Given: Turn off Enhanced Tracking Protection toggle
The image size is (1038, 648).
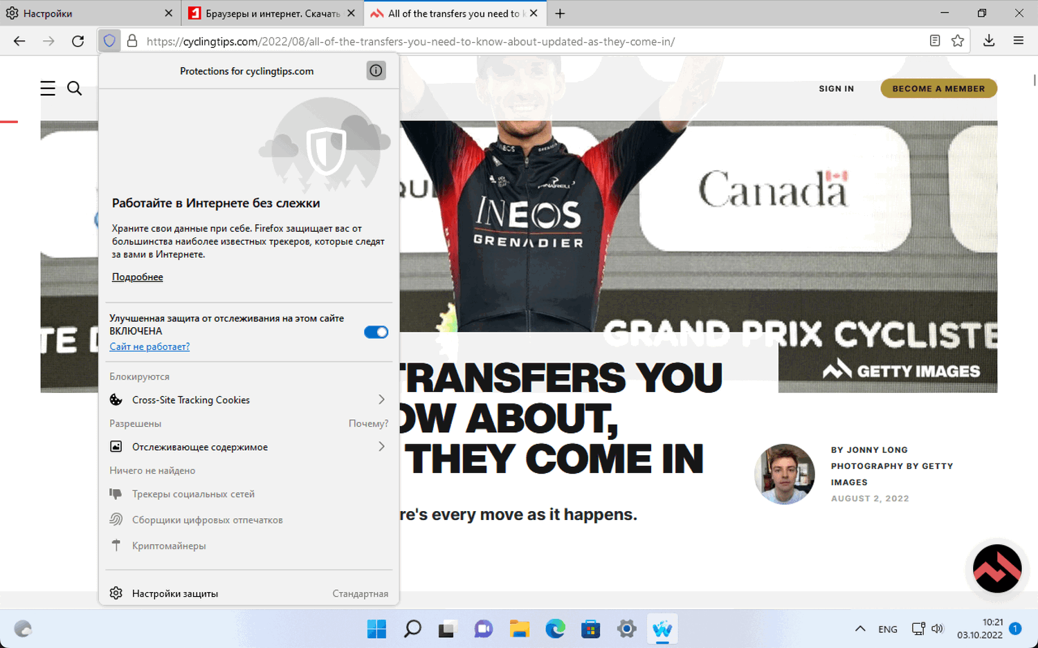Looking at the screenshot, I should coord(376,332).
